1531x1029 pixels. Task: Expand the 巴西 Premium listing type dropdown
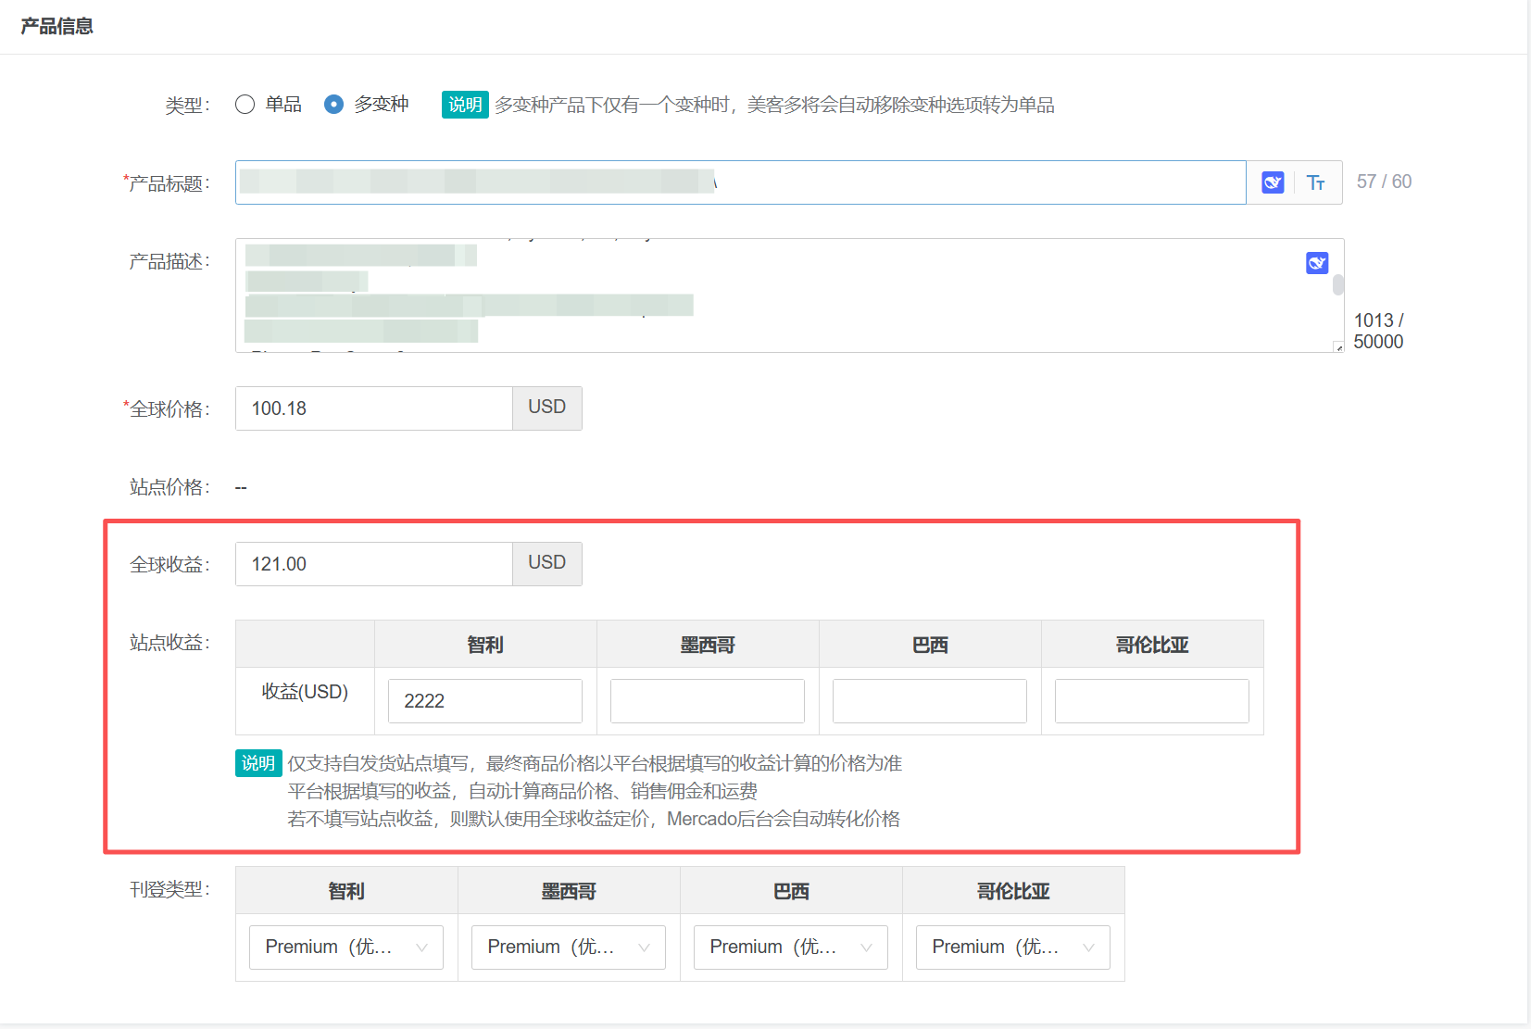point(790,947)
